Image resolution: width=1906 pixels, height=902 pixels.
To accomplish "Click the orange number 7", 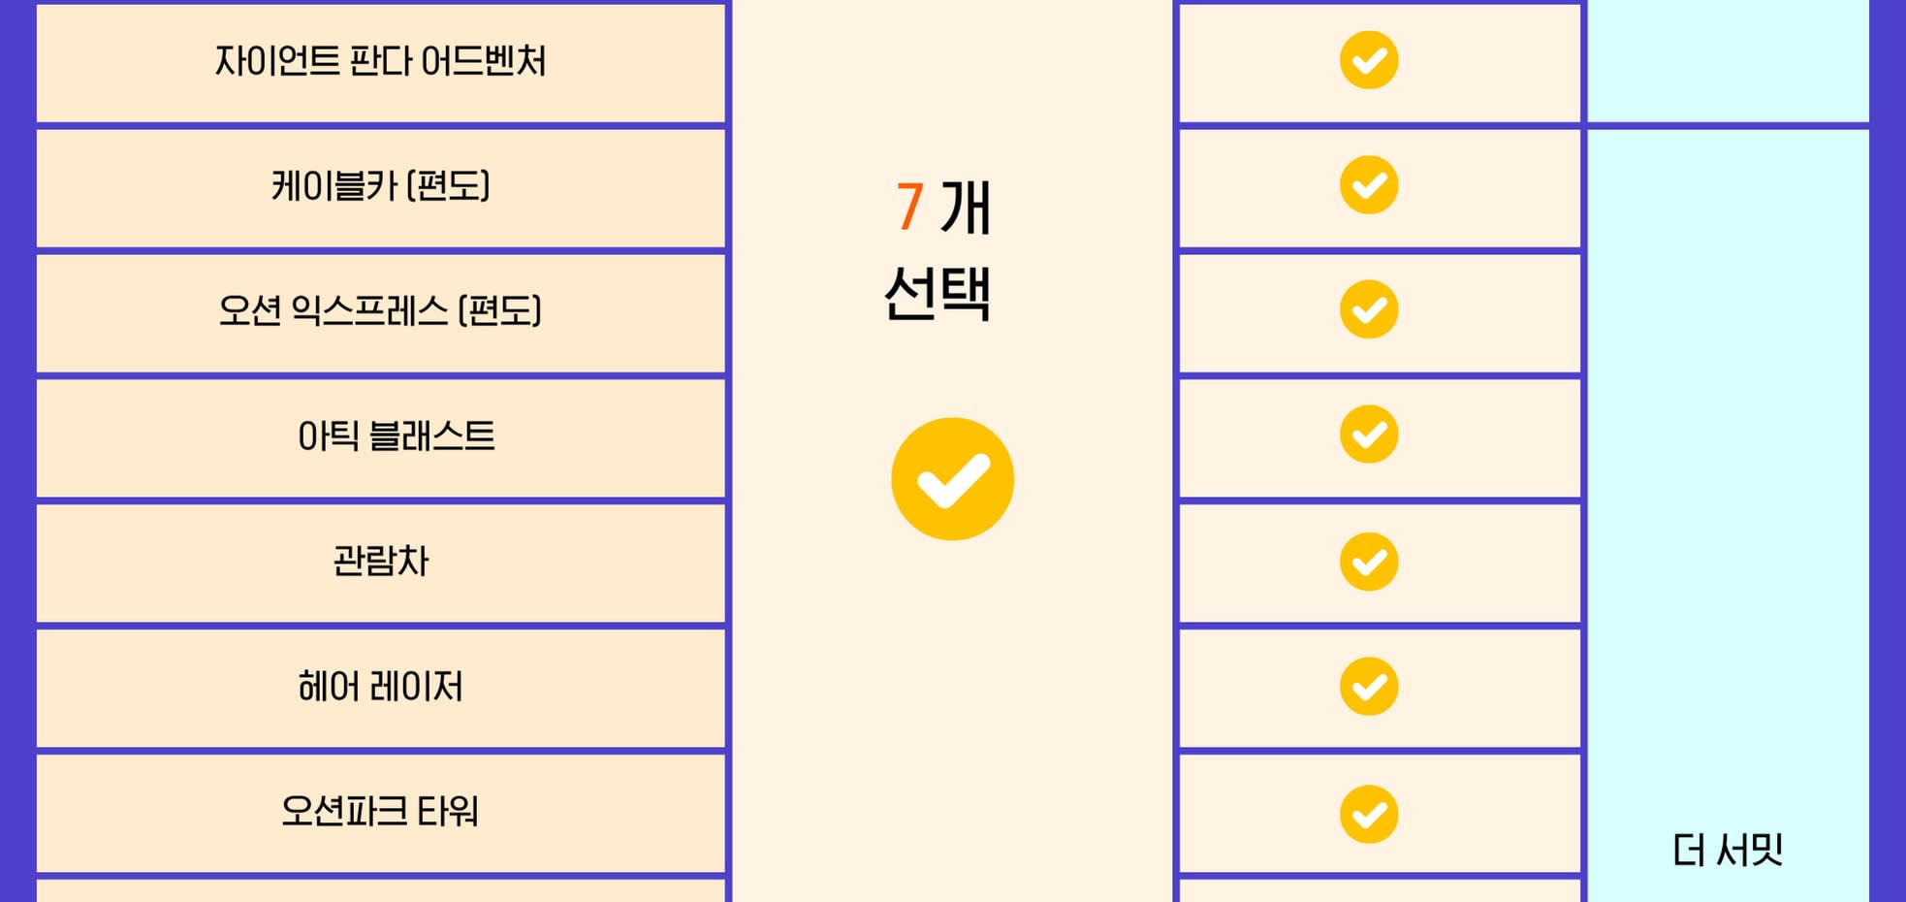I will click(x=908, y=208).
